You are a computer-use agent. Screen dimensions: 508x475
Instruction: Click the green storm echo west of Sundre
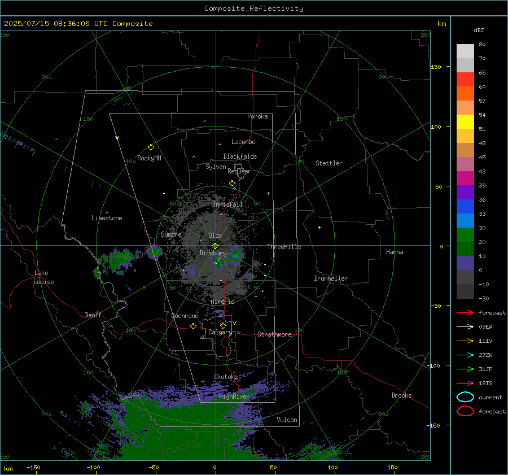119,260
